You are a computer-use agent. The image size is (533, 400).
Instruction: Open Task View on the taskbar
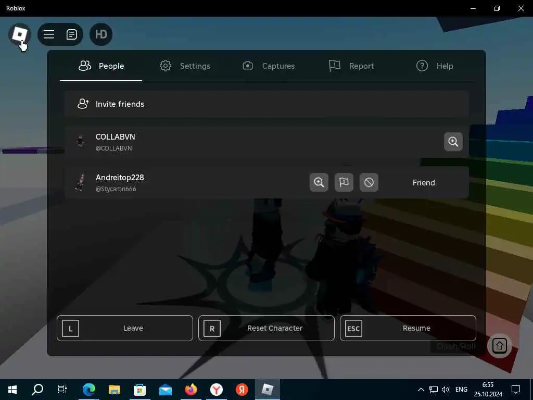click(x=62, y=390)
